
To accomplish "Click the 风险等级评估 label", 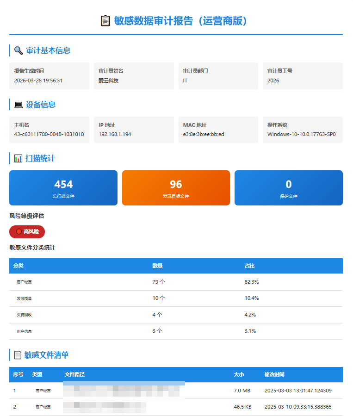I will 26,216.
